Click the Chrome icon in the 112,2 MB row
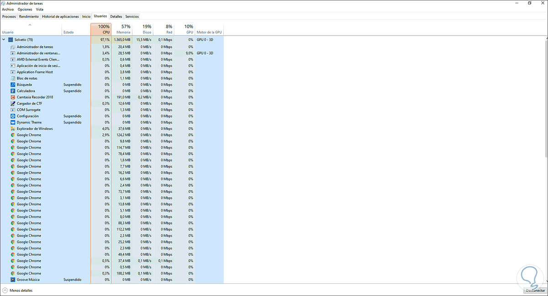The width and height of the screenshot is (548, 296). 13,229
